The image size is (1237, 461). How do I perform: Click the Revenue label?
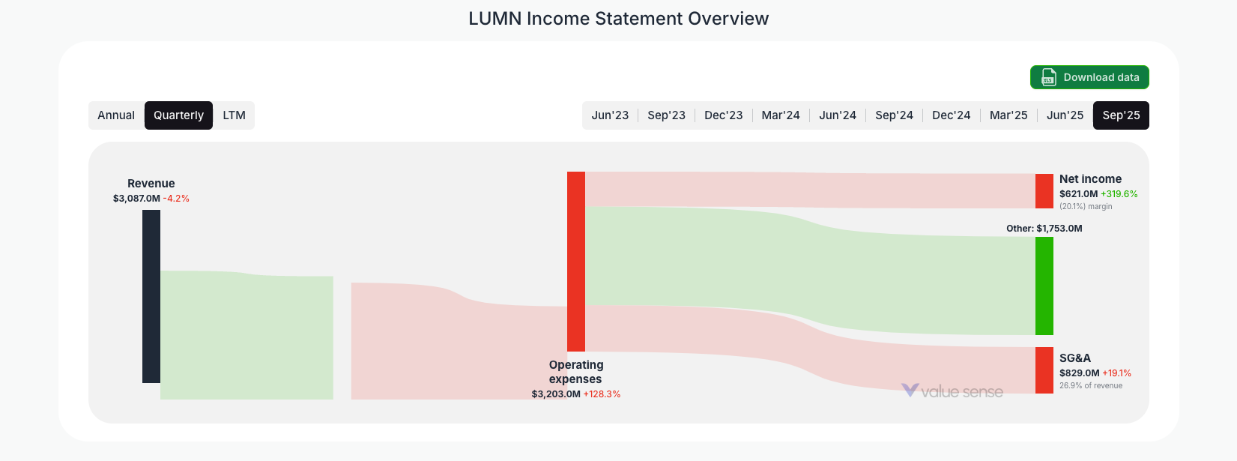point(151,184)
